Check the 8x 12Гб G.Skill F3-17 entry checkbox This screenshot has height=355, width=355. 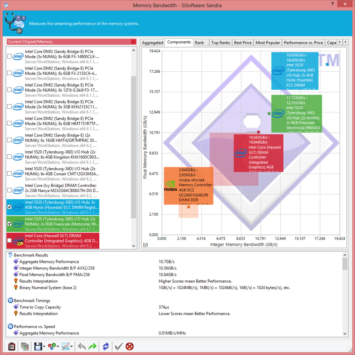[x=9, y=90]
